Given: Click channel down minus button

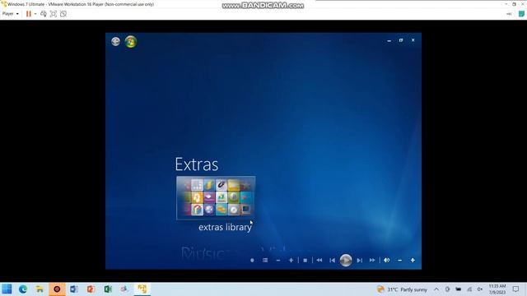Looking at the screenshot, I should click(x=278, y=260).
